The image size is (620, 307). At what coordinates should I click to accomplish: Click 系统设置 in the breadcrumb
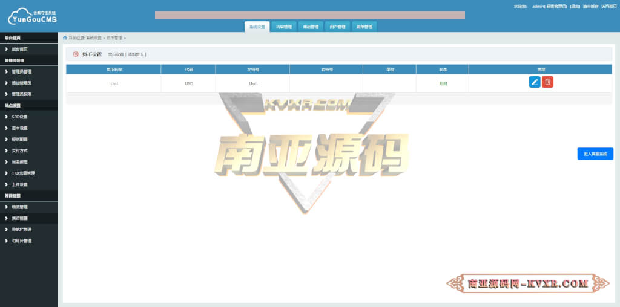pos(94,38)
